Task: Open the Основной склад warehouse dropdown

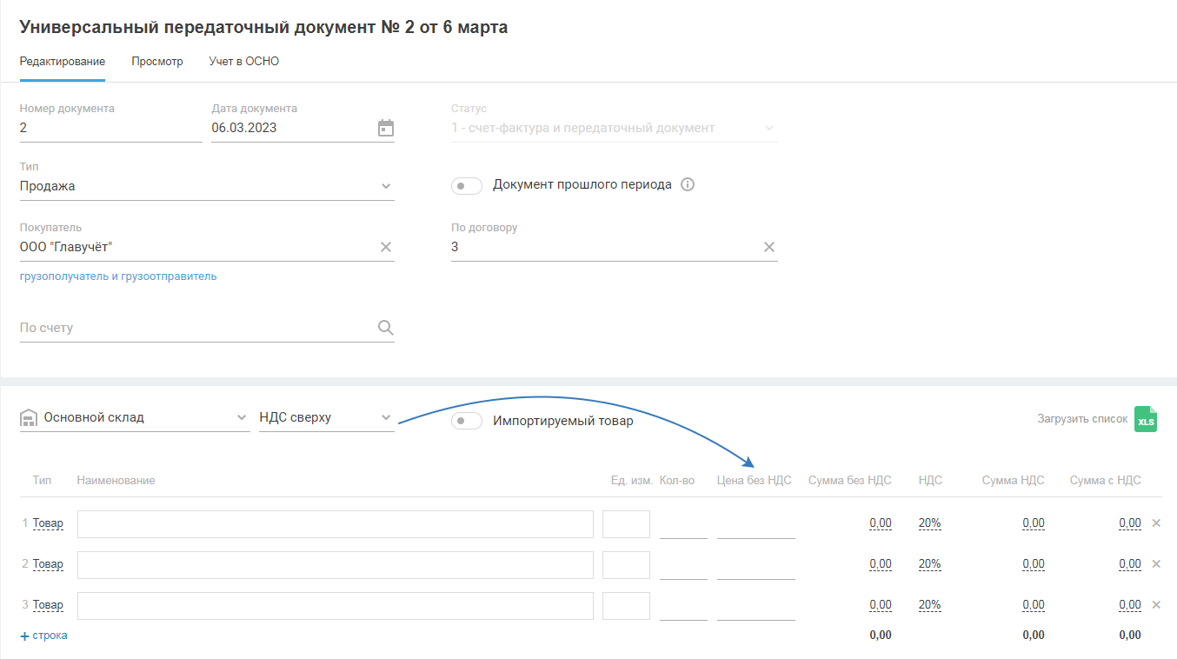Action: tap(242, 418)
